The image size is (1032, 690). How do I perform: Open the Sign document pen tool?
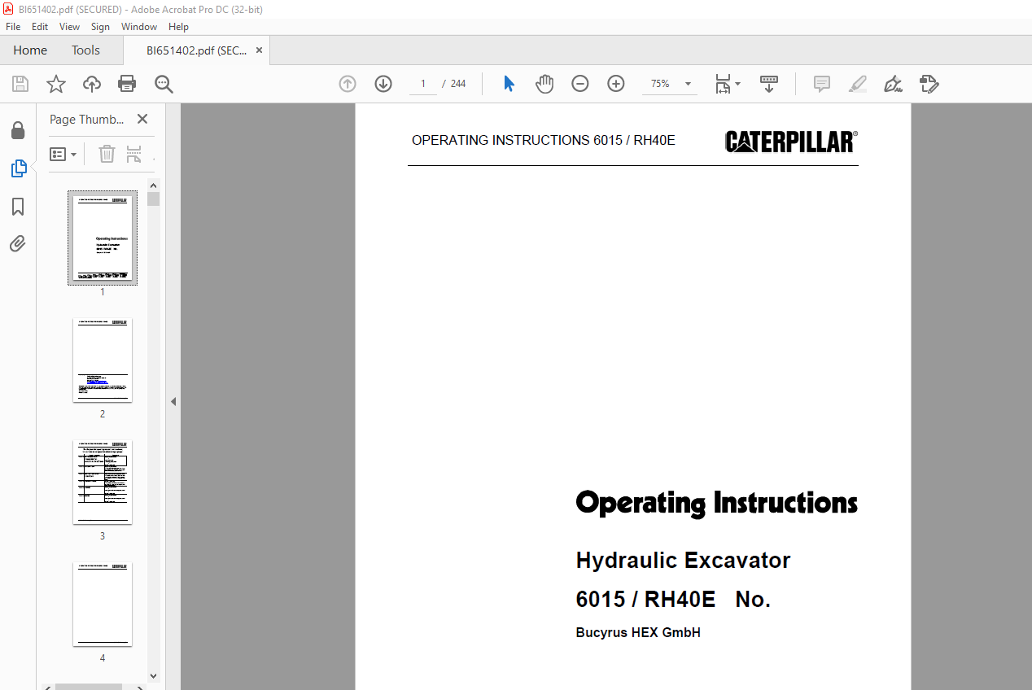(x=893, y=84)
